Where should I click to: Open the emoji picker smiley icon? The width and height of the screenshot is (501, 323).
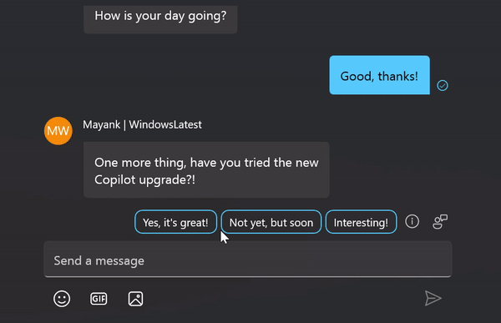pyautogui.click(x=62, y=299)
